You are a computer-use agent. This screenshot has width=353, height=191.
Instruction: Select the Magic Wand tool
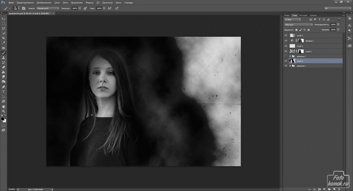[x=4, y=33]
